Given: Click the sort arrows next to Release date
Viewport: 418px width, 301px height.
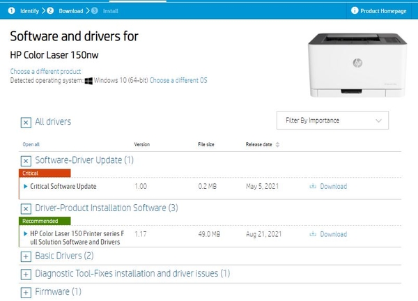Looking at the screenshot, I should coord(277,144).
